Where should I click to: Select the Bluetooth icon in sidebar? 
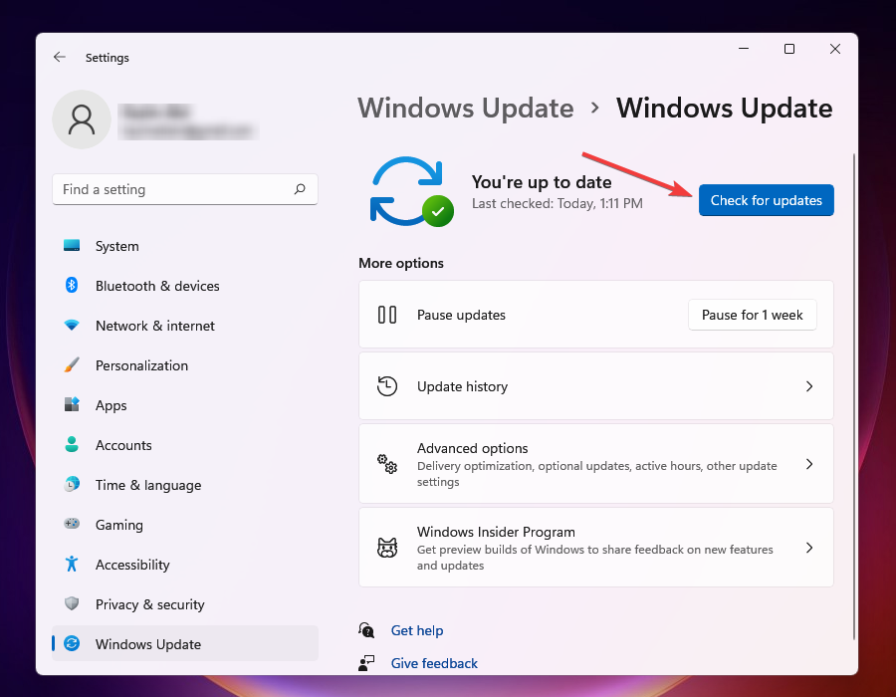click(x=72, y=285)
